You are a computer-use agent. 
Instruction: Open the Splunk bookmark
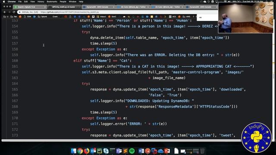[x=42, y=17]
